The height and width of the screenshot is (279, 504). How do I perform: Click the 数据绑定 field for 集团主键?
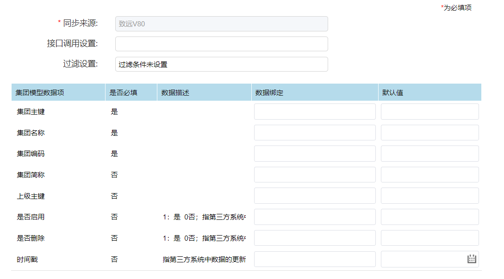click(315, 112)
